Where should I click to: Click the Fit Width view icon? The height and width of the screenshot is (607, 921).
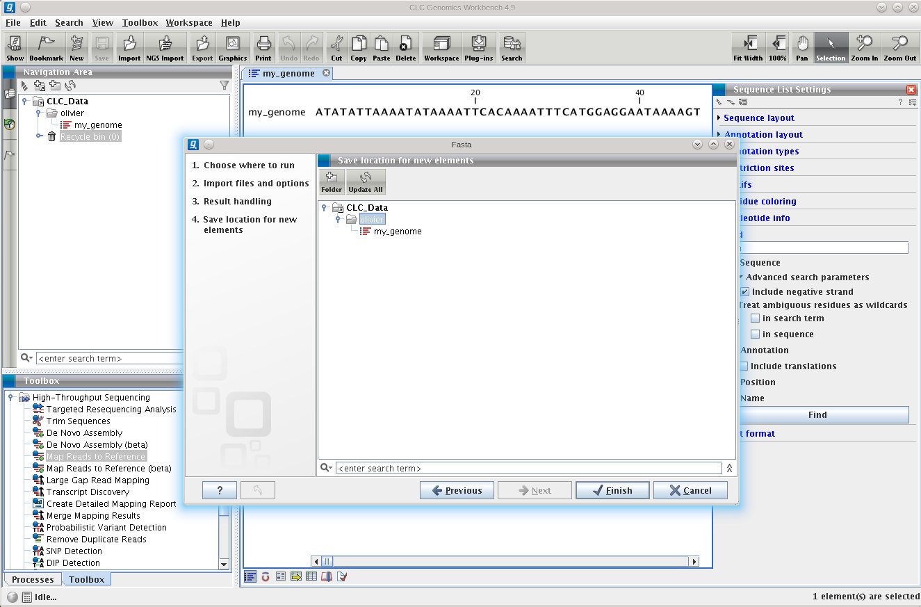click(x=748, y=48)
